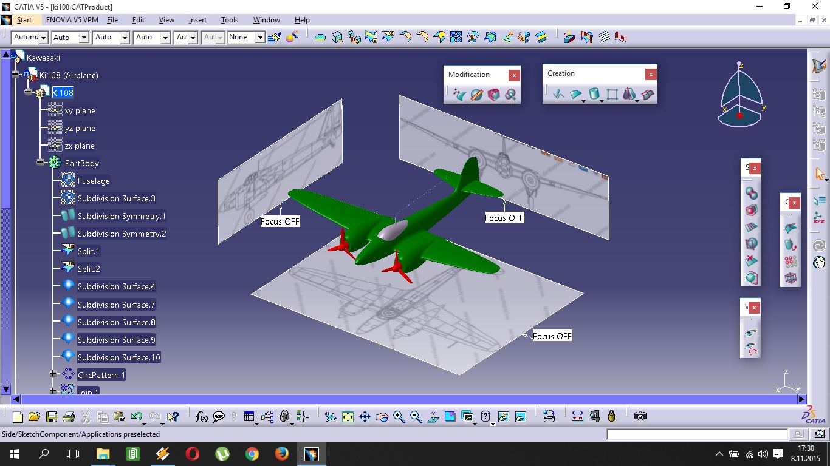The height and width of the screenshot is (466, 830).
Task: Click the command input field in status bar
Action: pyautogui.click(x=698, y=434)
